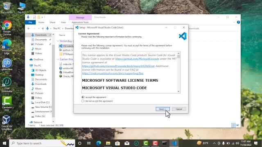The width and height of the screenshot is (262, 147).
Task: Cancel the Visual Studio Code setup
Action: [x=179, y=109]
